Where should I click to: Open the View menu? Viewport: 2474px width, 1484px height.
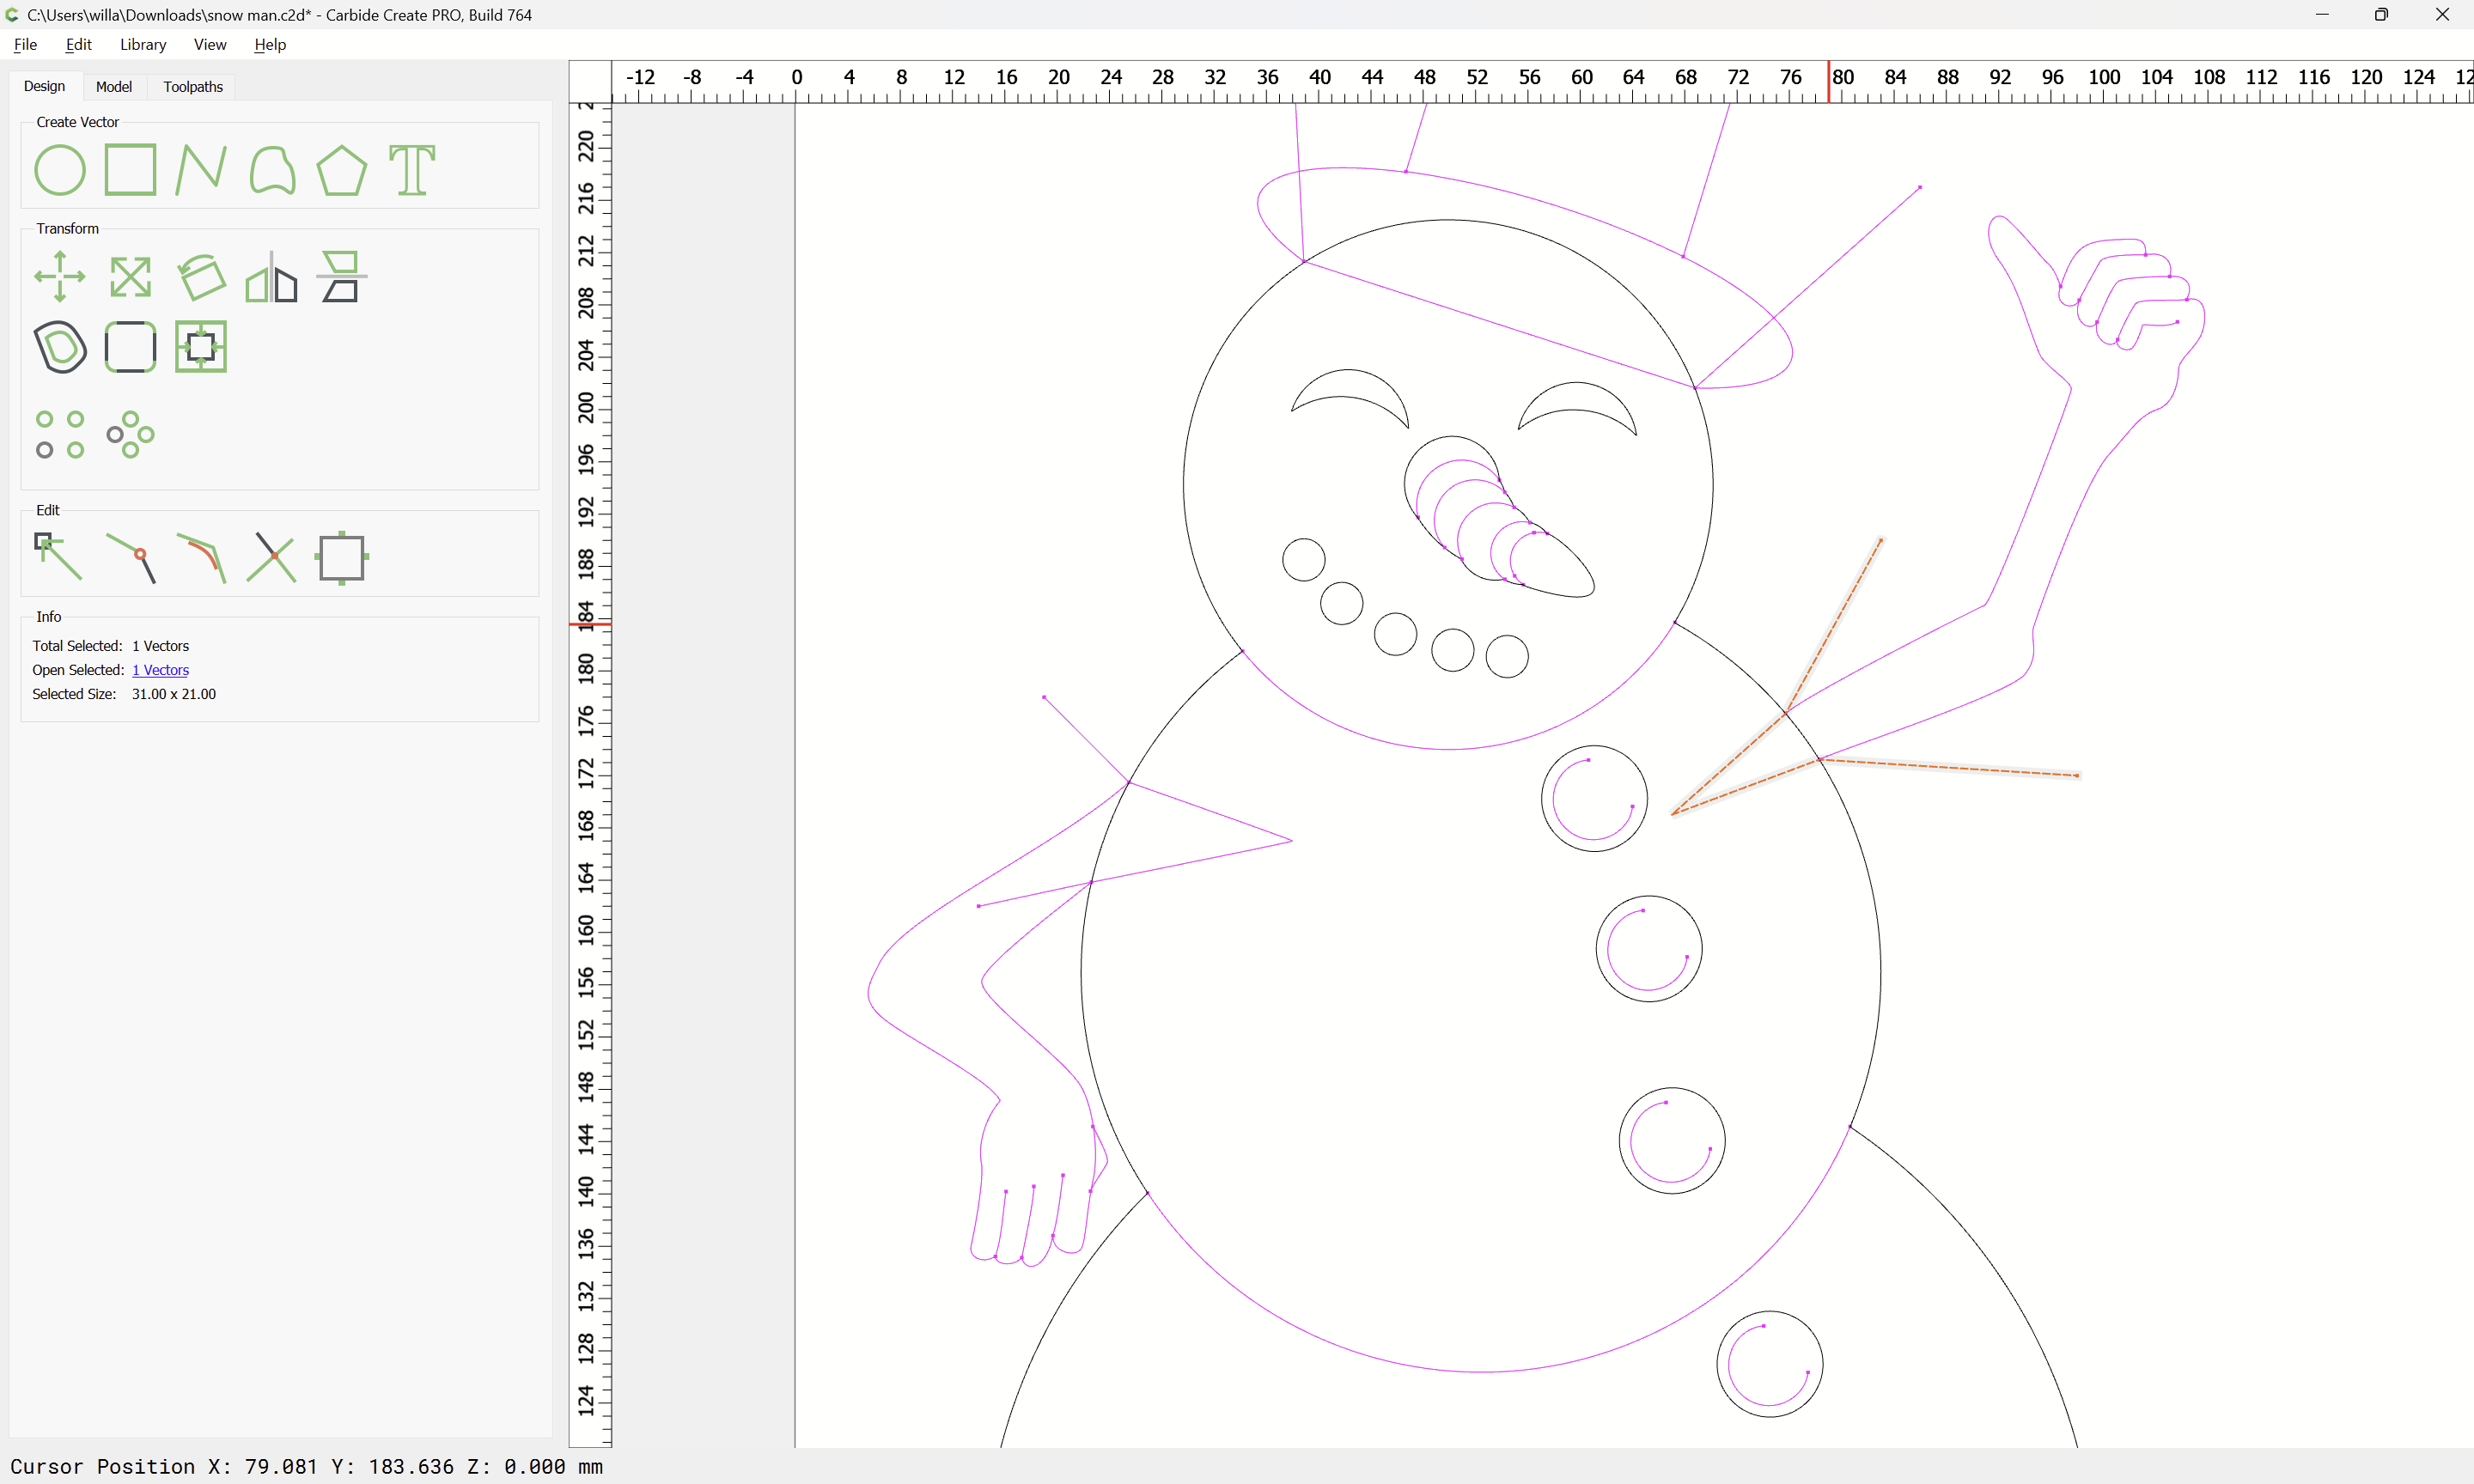click(210, 44)
